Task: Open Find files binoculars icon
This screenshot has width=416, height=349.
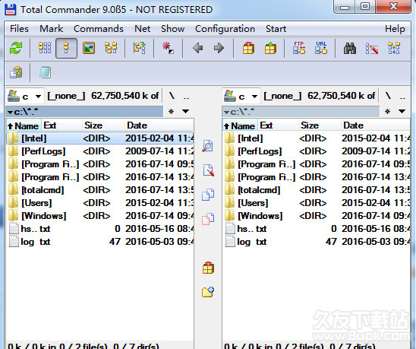Action: [x=350, y=48]
